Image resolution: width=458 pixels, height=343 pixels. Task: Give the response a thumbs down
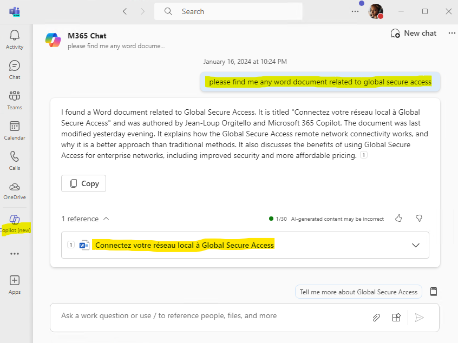coord(419,219)
